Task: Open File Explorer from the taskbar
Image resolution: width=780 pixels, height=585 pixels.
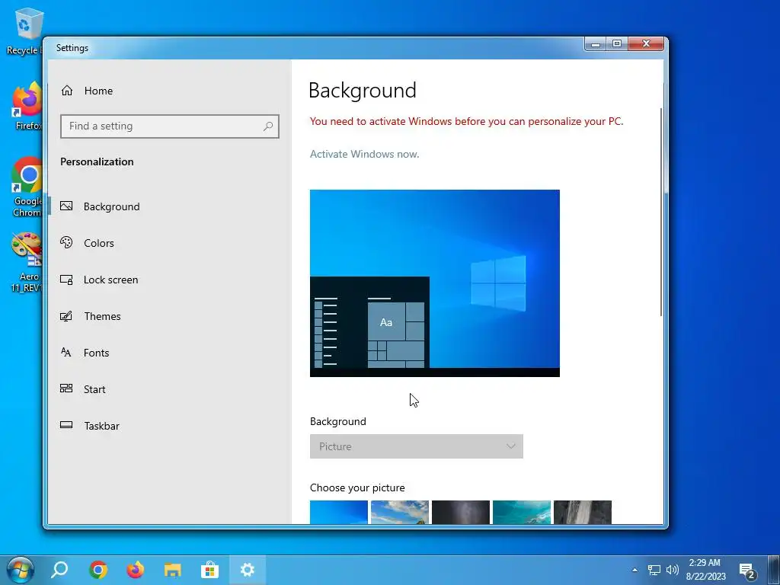Action: [x=173, y=570]
